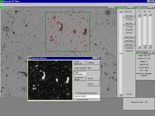Click the Microsurf 3D Pilote application icon
Screen dimensions: 155x116
[2, 1]
